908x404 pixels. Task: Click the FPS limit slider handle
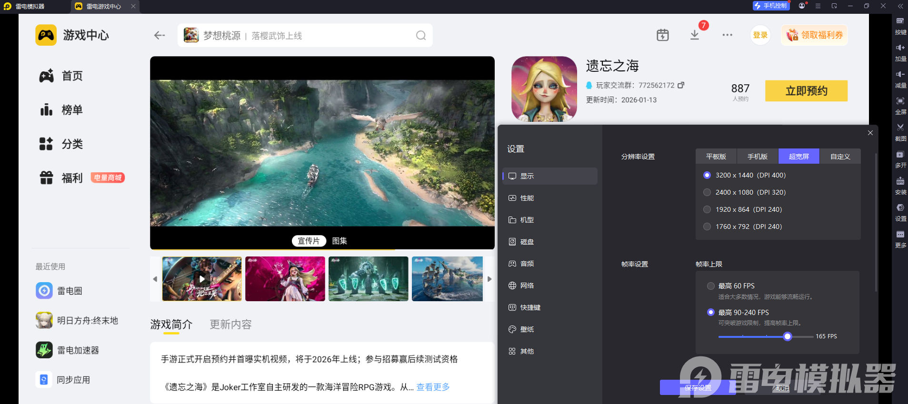pos(788,336)
